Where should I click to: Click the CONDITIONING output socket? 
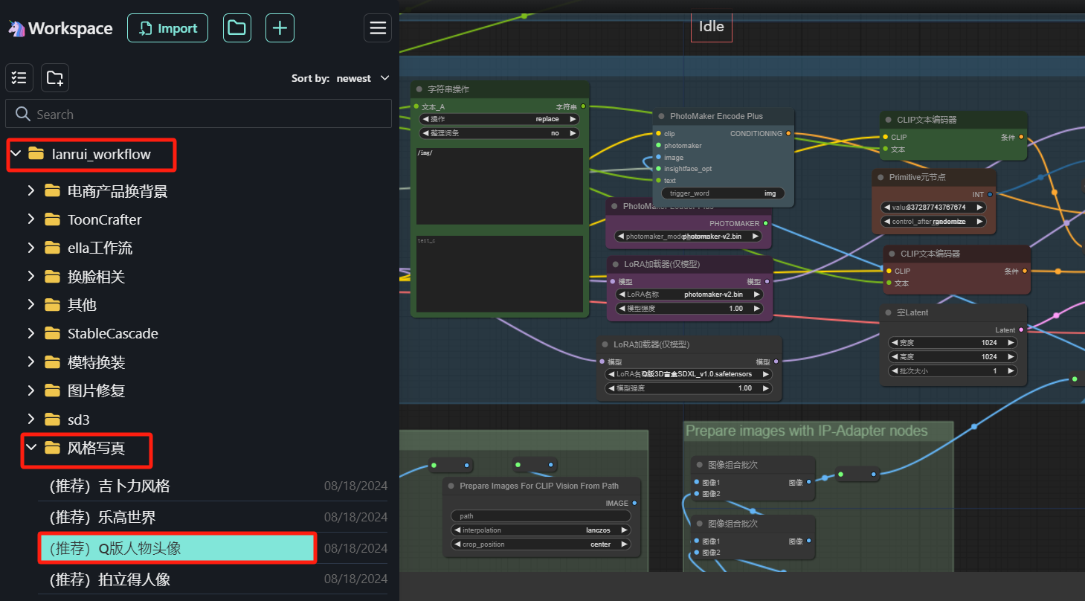788,134
